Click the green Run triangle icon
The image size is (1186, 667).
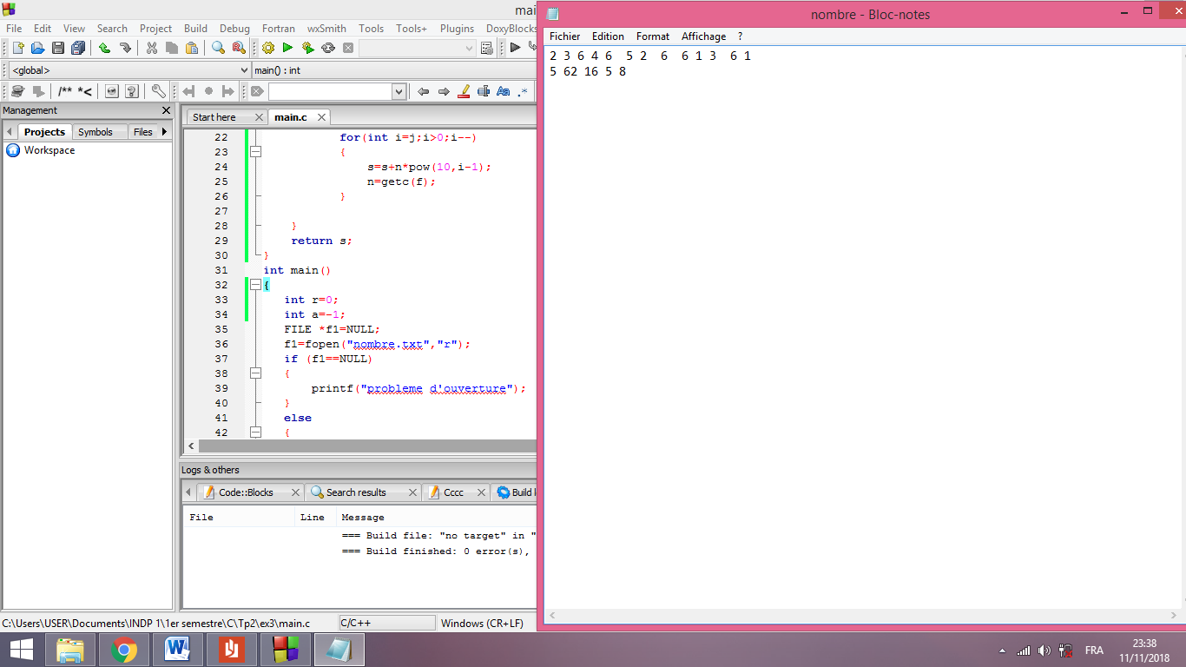(x=287, y=48)
